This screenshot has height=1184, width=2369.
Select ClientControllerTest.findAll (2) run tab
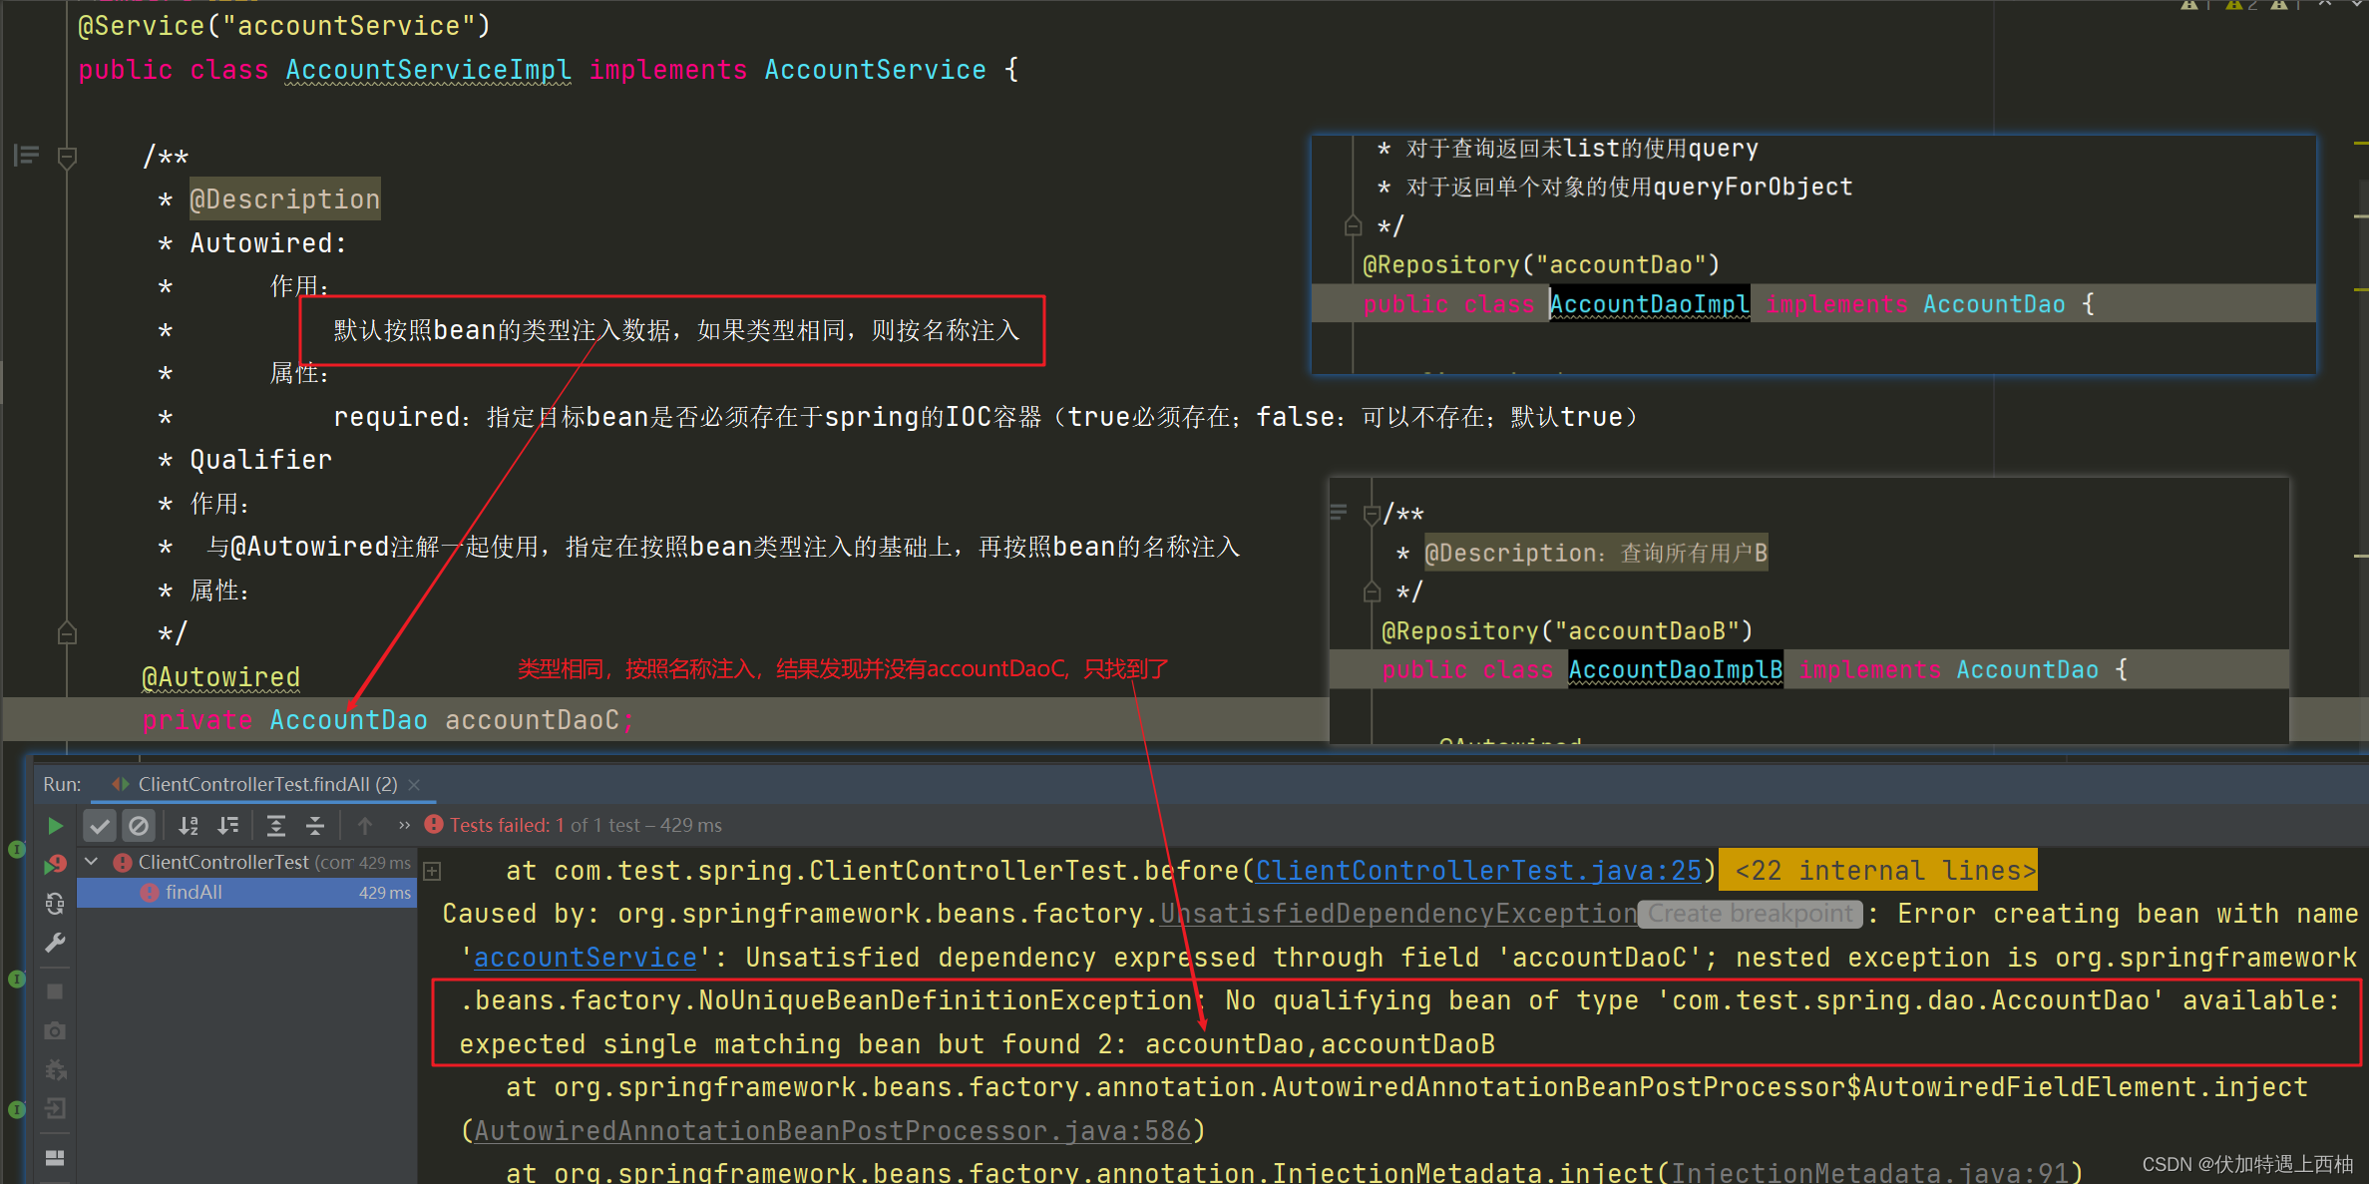tap(266, 784)
